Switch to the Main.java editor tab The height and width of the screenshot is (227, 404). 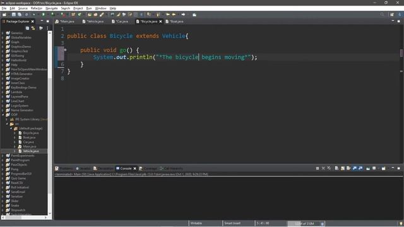point(65,21)
